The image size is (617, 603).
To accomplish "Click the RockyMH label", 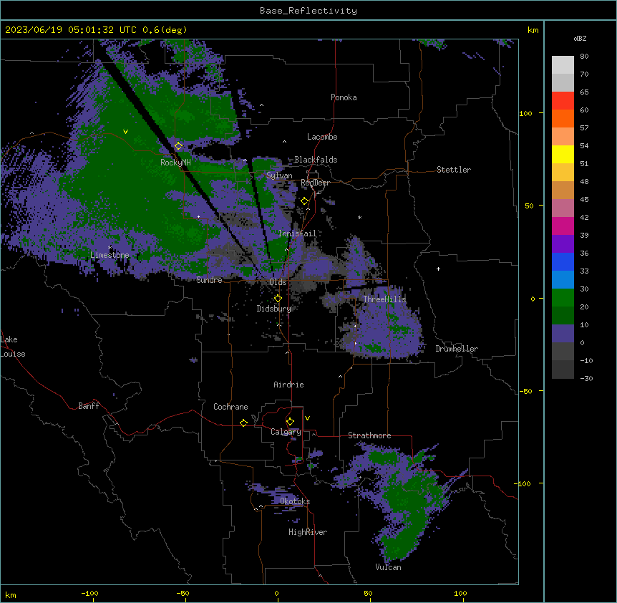I will 175,162.
